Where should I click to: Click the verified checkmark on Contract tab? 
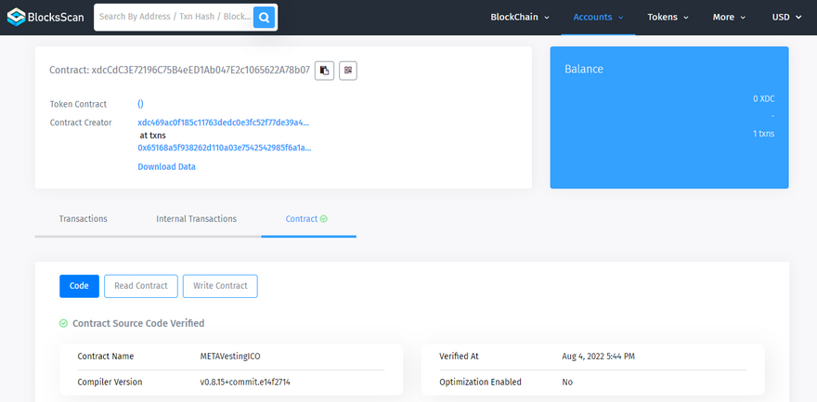324,219
